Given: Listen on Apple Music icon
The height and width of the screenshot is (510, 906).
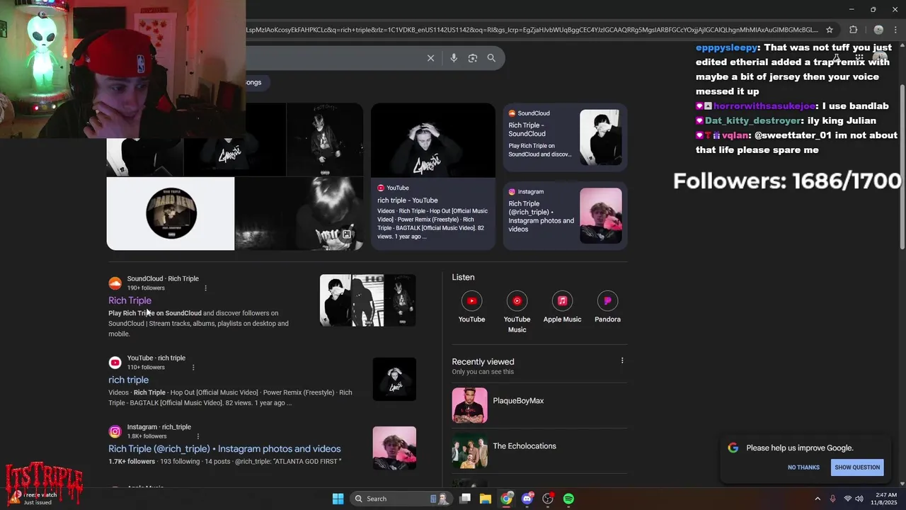Looking at the screenshot, I should [x=562, y=301].
